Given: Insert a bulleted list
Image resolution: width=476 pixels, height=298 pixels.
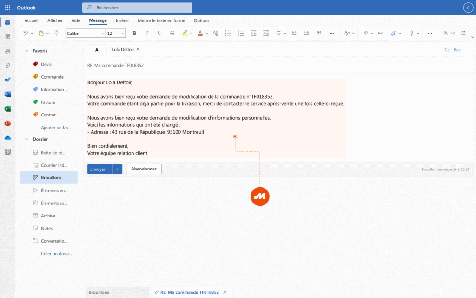Looking at the screenshot, I should [228, 33].
